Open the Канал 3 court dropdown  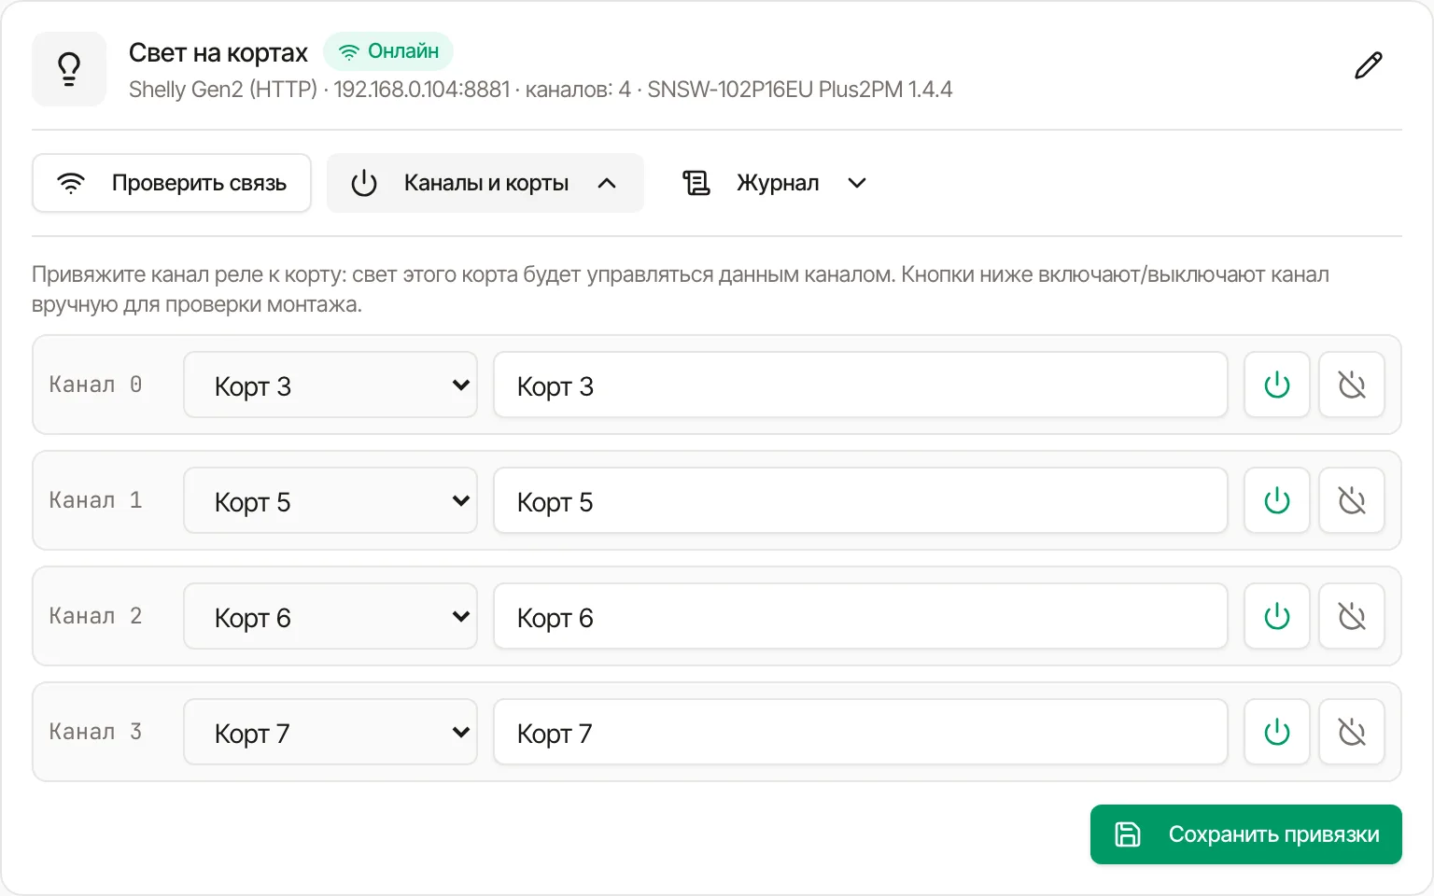330,732
